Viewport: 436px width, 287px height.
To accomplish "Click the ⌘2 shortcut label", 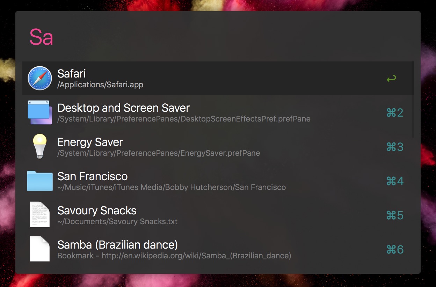I will coord(395,113).
